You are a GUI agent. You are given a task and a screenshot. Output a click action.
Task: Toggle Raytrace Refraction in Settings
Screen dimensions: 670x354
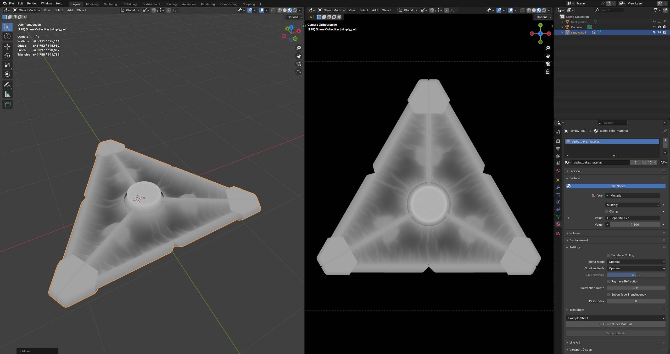[x=608, y=281]
